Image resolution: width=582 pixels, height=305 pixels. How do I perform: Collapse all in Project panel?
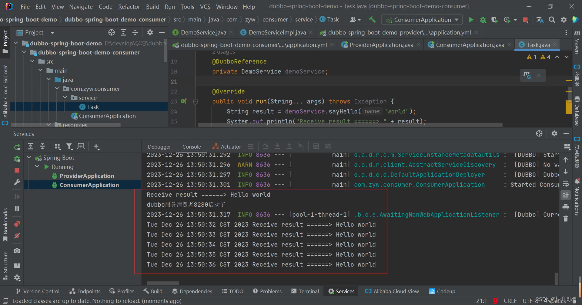(135, 32)
